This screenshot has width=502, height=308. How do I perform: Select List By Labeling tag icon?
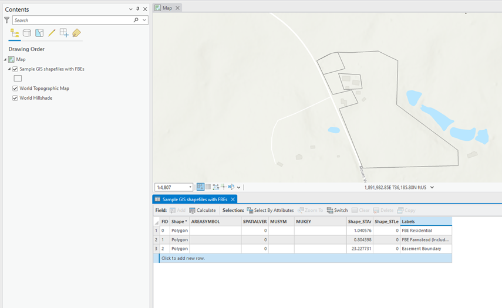click(76, 33)
